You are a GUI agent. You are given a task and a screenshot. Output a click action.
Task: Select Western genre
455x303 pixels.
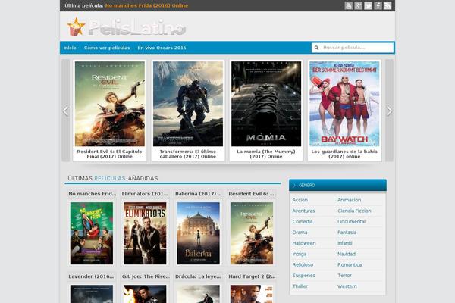coord(347,286)
